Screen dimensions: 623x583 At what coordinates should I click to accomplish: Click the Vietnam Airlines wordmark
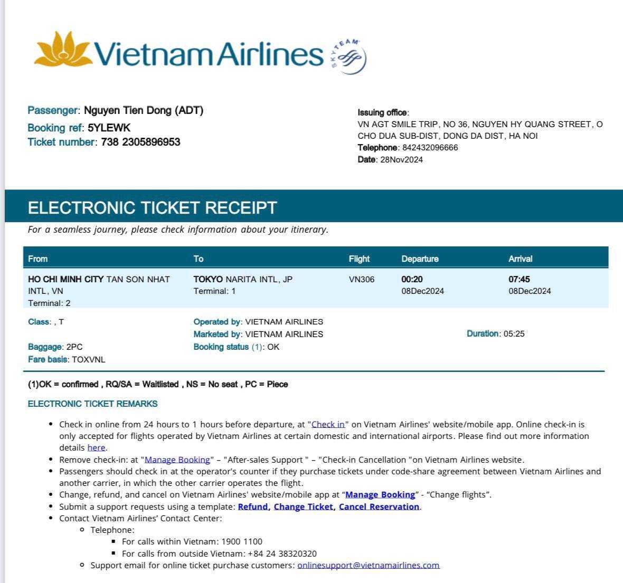click(209, 53)
